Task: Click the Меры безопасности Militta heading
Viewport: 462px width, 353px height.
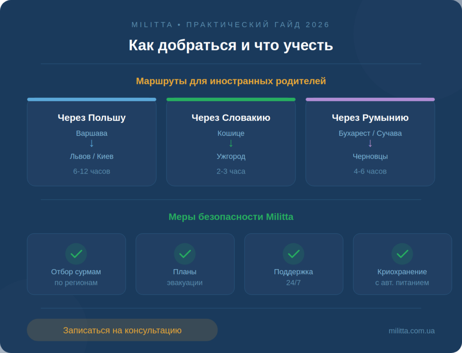Action: click(231, 217)
